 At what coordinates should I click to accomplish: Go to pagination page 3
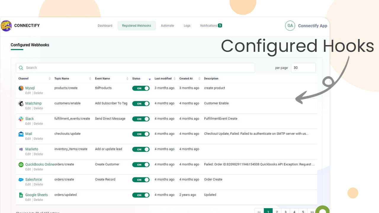tap(285, 211)
